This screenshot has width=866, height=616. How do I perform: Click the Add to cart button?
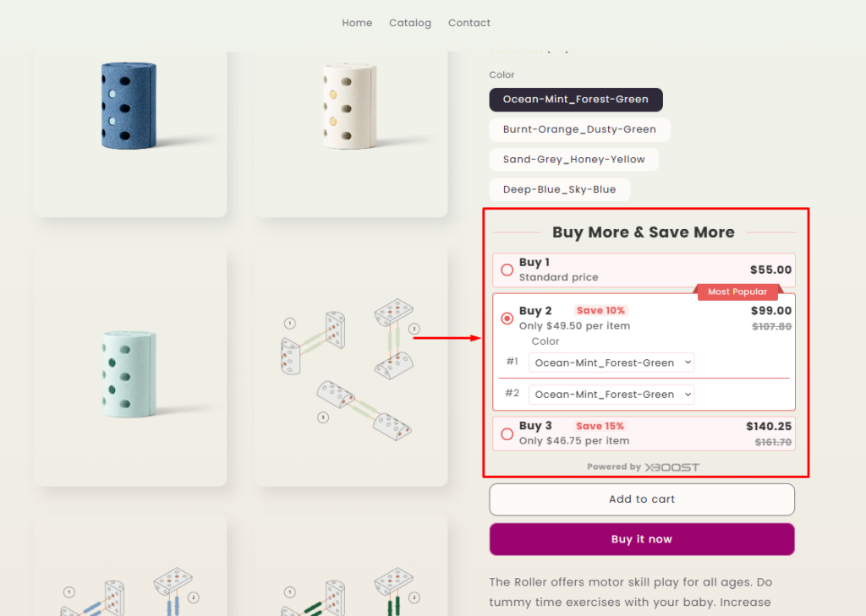click(642, 499)
